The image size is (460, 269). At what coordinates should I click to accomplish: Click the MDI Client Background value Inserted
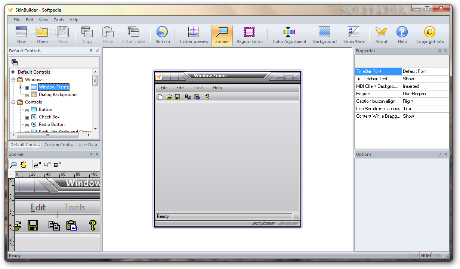(x=425, y=86)
